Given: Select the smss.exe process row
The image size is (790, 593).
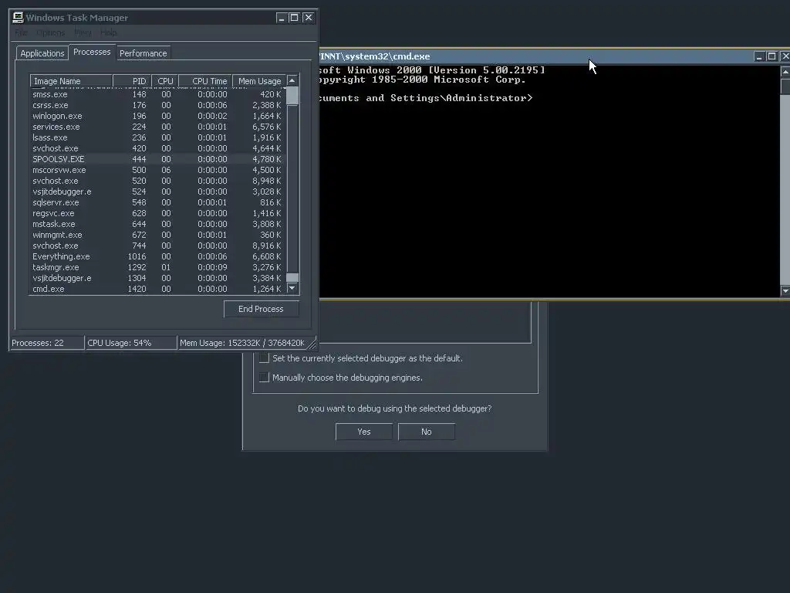Looking at the screenshot, I should [157, 94].
